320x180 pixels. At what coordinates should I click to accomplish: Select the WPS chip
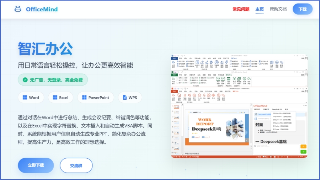point(130,97)
